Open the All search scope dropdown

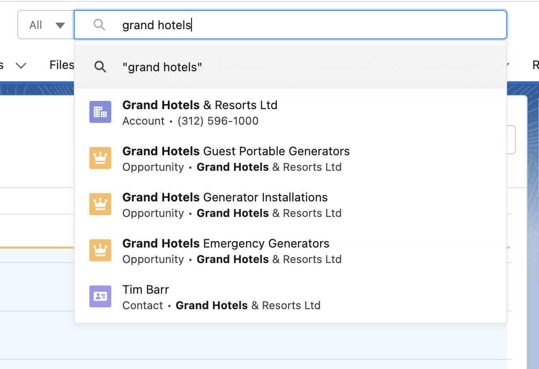[46, 25]
